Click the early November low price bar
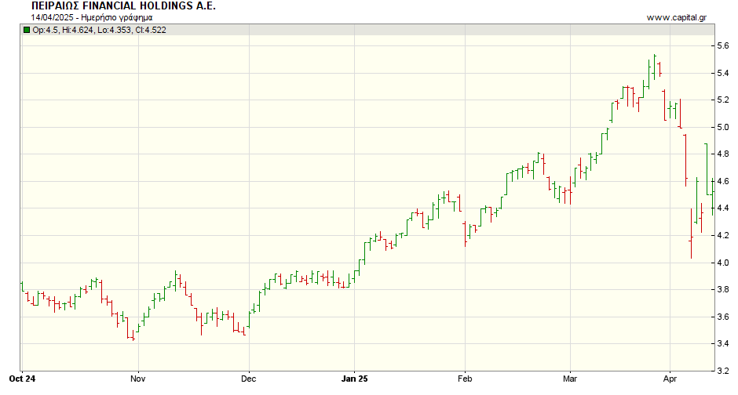Image resolution: width=738 pixels, height=395 pixels. (x=133, y=338)
